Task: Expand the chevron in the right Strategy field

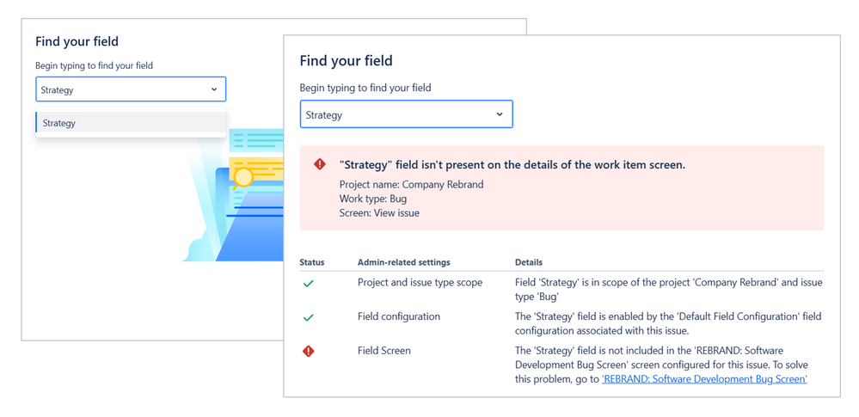Action: click(x=500, y=114)
